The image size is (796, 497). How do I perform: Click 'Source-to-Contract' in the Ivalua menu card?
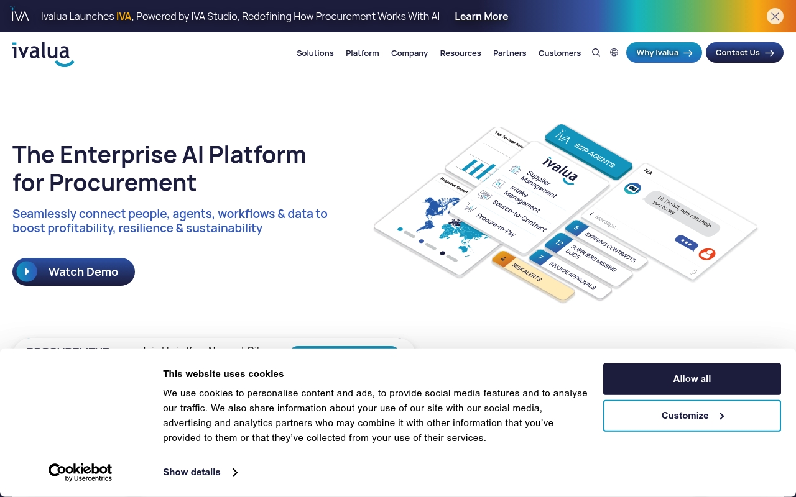point(519,215)
